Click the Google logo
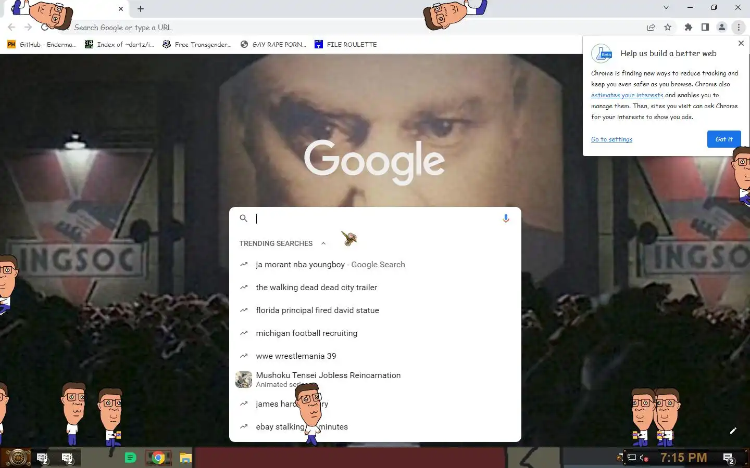750x468 pixels. (374, 161)
